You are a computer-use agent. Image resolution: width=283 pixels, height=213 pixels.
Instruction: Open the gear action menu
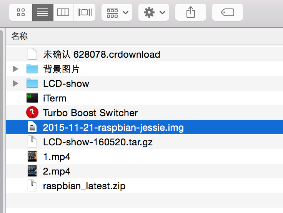pos(154,12)
